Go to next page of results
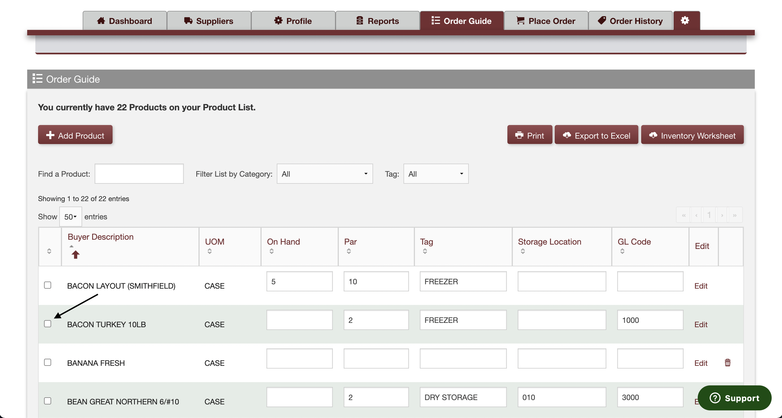Screen dimensions: 782x418 tap(722, 215)
